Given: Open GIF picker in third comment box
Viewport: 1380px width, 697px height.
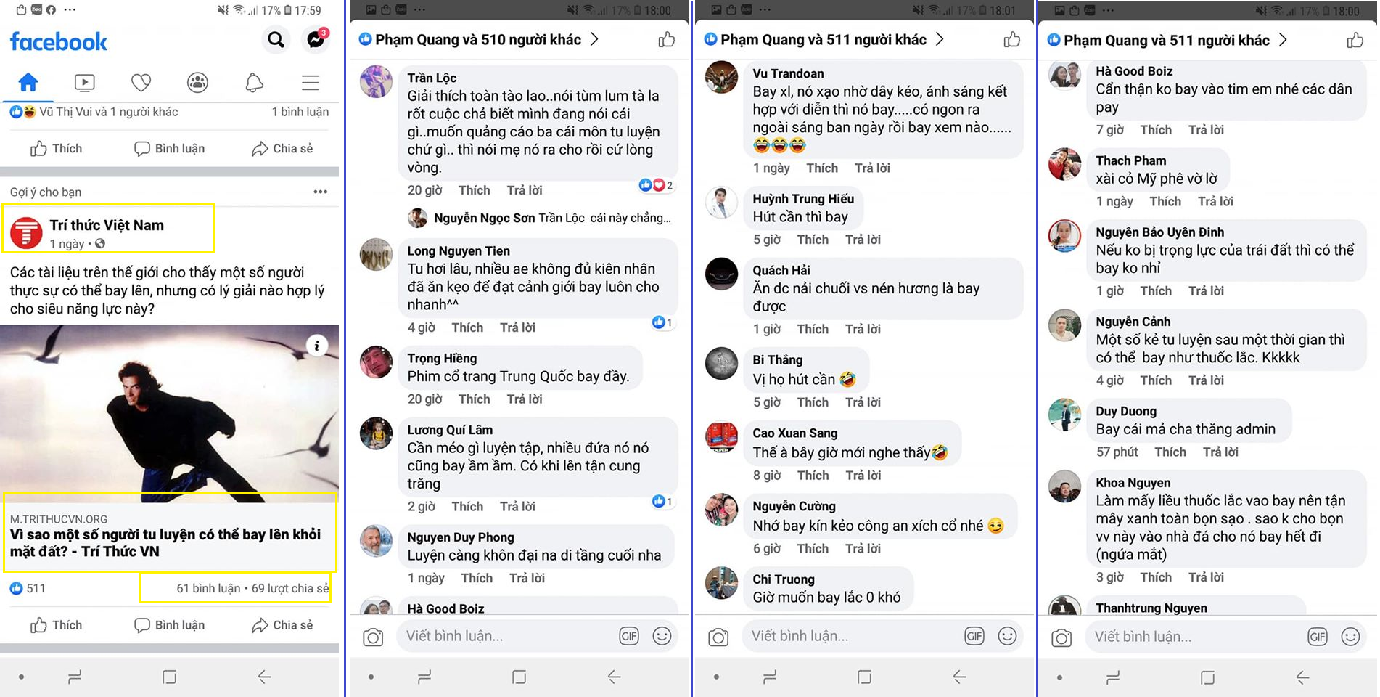Looking at the screenshot, I should click(974, 636).
